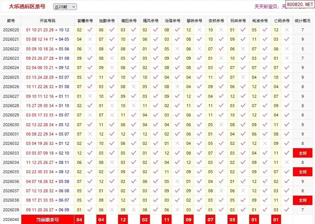Screen dimensions: 315x224
Task: Click the check mark in row 2026039 under 随风杀号
Action: 155,210
